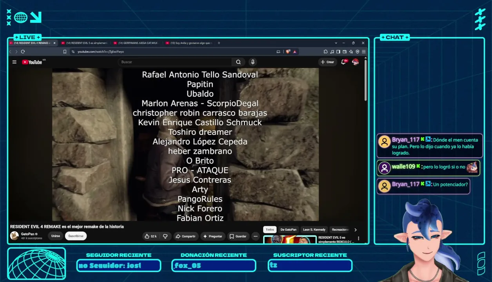Show more filter chips with the arrow
Viewport: 492px width, 282px height.
356,230
